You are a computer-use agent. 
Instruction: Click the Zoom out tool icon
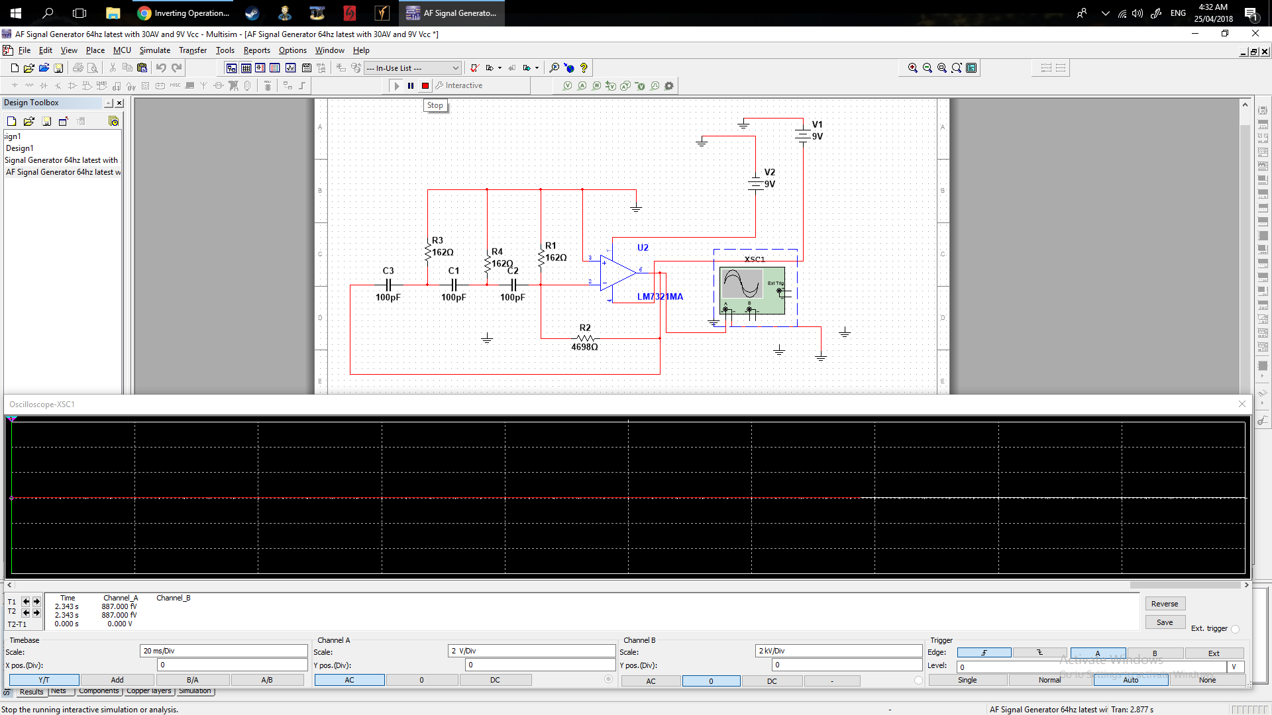[x=927, y=68]
